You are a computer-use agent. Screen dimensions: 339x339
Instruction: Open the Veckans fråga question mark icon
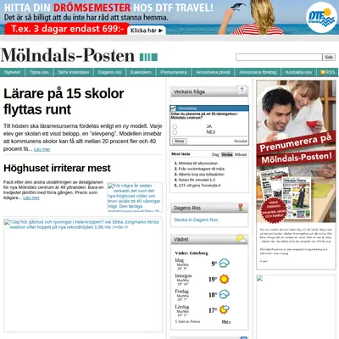[242, 90]
